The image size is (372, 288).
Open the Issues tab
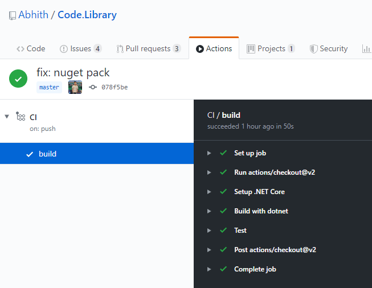[x=80, y=49]
